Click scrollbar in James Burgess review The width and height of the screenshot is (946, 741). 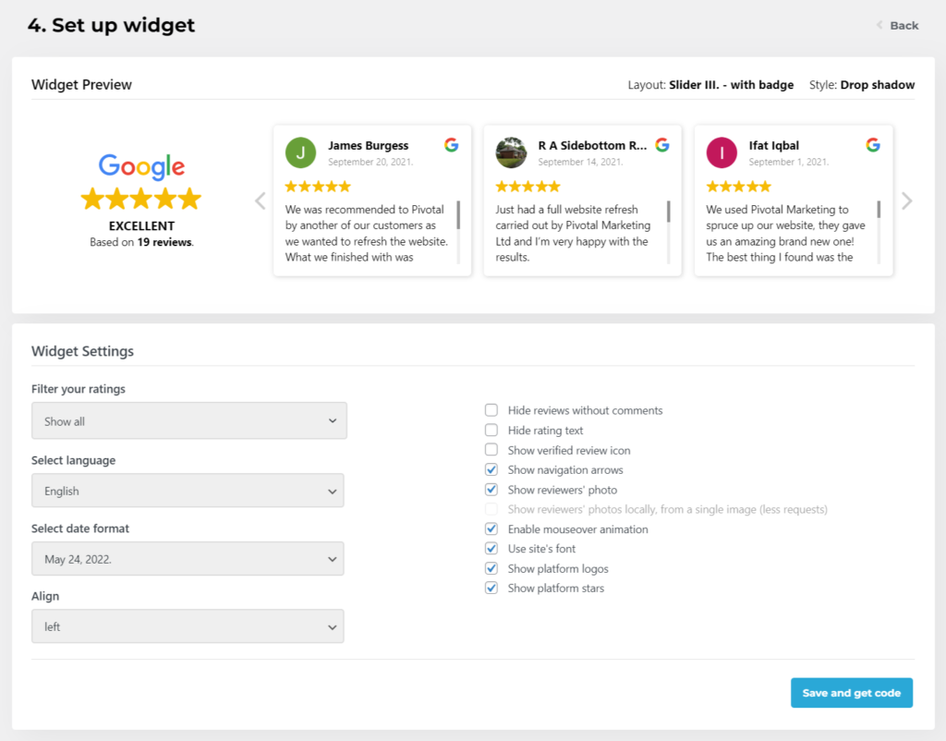point(458,215)
